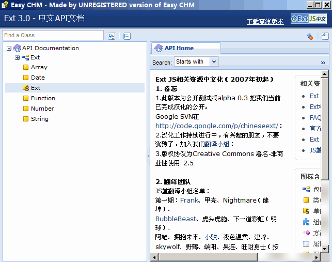Open the Ext JS 中文 logo
The height and width of the screenshot is (262, 332).
308,19
